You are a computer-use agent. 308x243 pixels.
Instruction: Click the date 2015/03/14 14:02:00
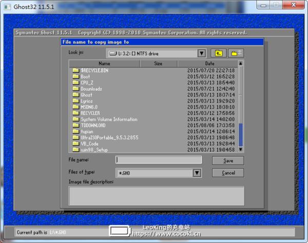pos(211,119)
